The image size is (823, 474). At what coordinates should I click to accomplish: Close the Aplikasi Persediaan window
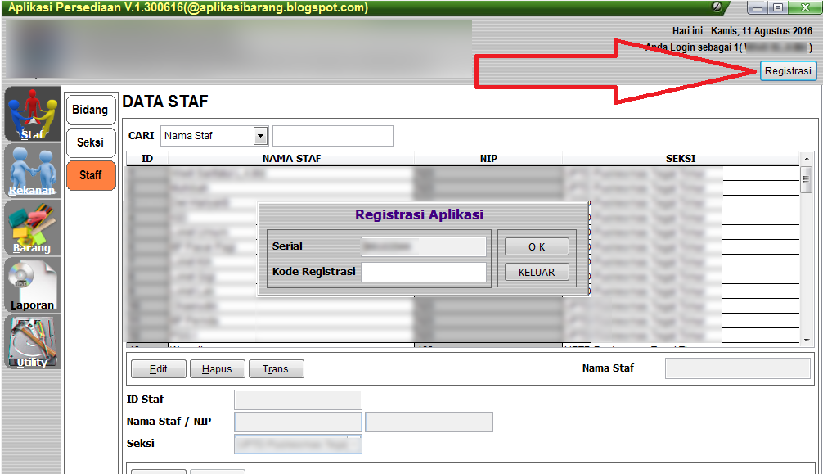805,8
